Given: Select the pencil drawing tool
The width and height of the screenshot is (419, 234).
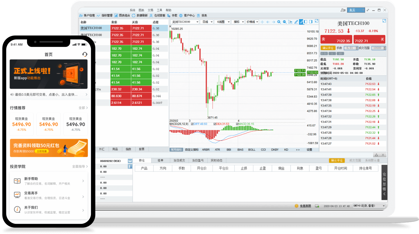Looking at the screenshot, I should [x=296, y=22].
